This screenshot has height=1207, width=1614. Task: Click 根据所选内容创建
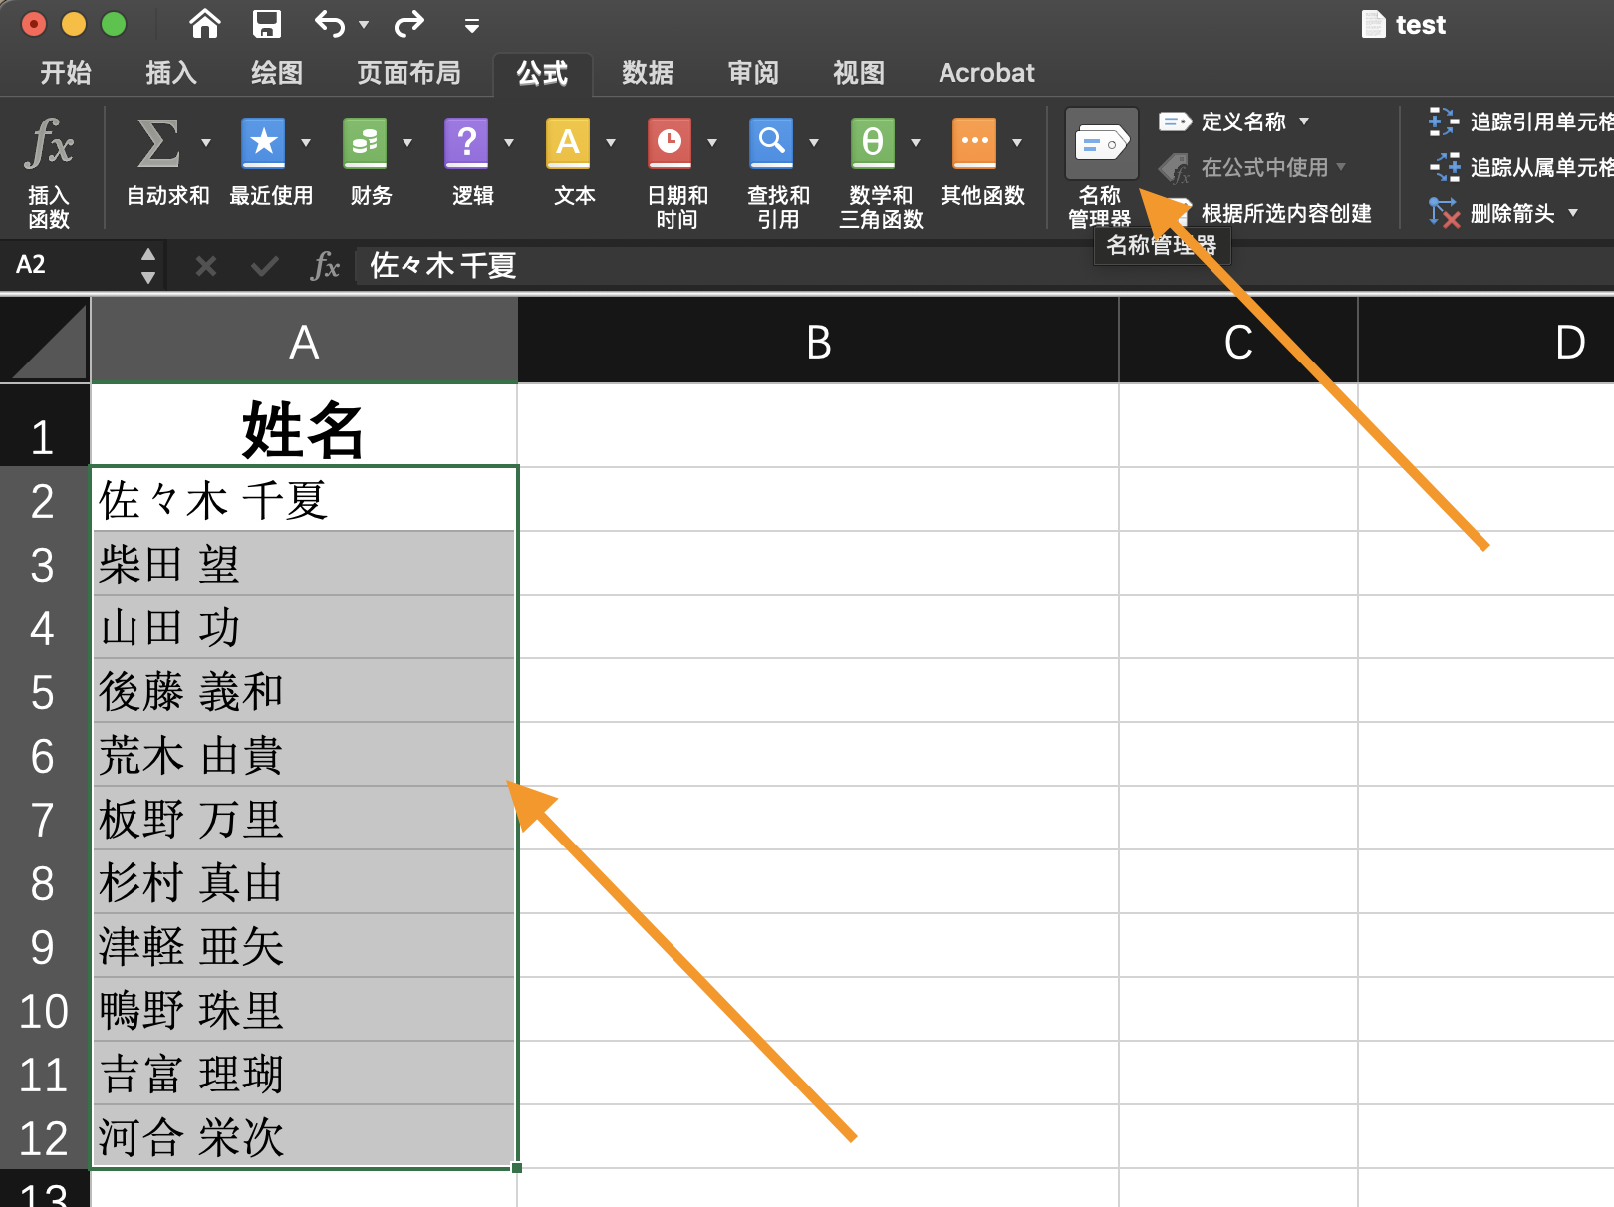pyautogui.click(x=1284, y=212)
